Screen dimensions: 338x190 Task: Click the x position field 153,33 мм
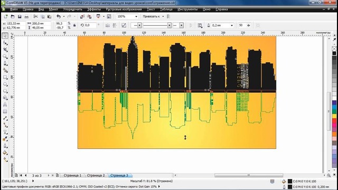click(16, 23)
